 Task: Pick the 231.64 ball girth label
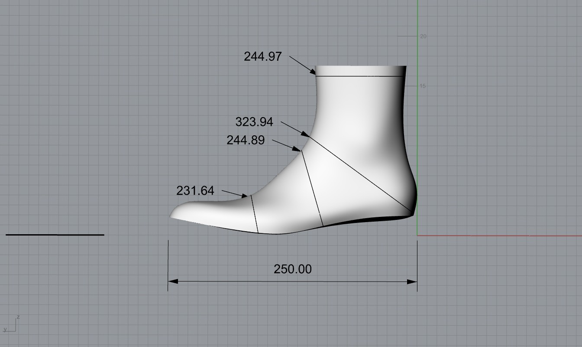pyautogui.click(x=195, y=191)
